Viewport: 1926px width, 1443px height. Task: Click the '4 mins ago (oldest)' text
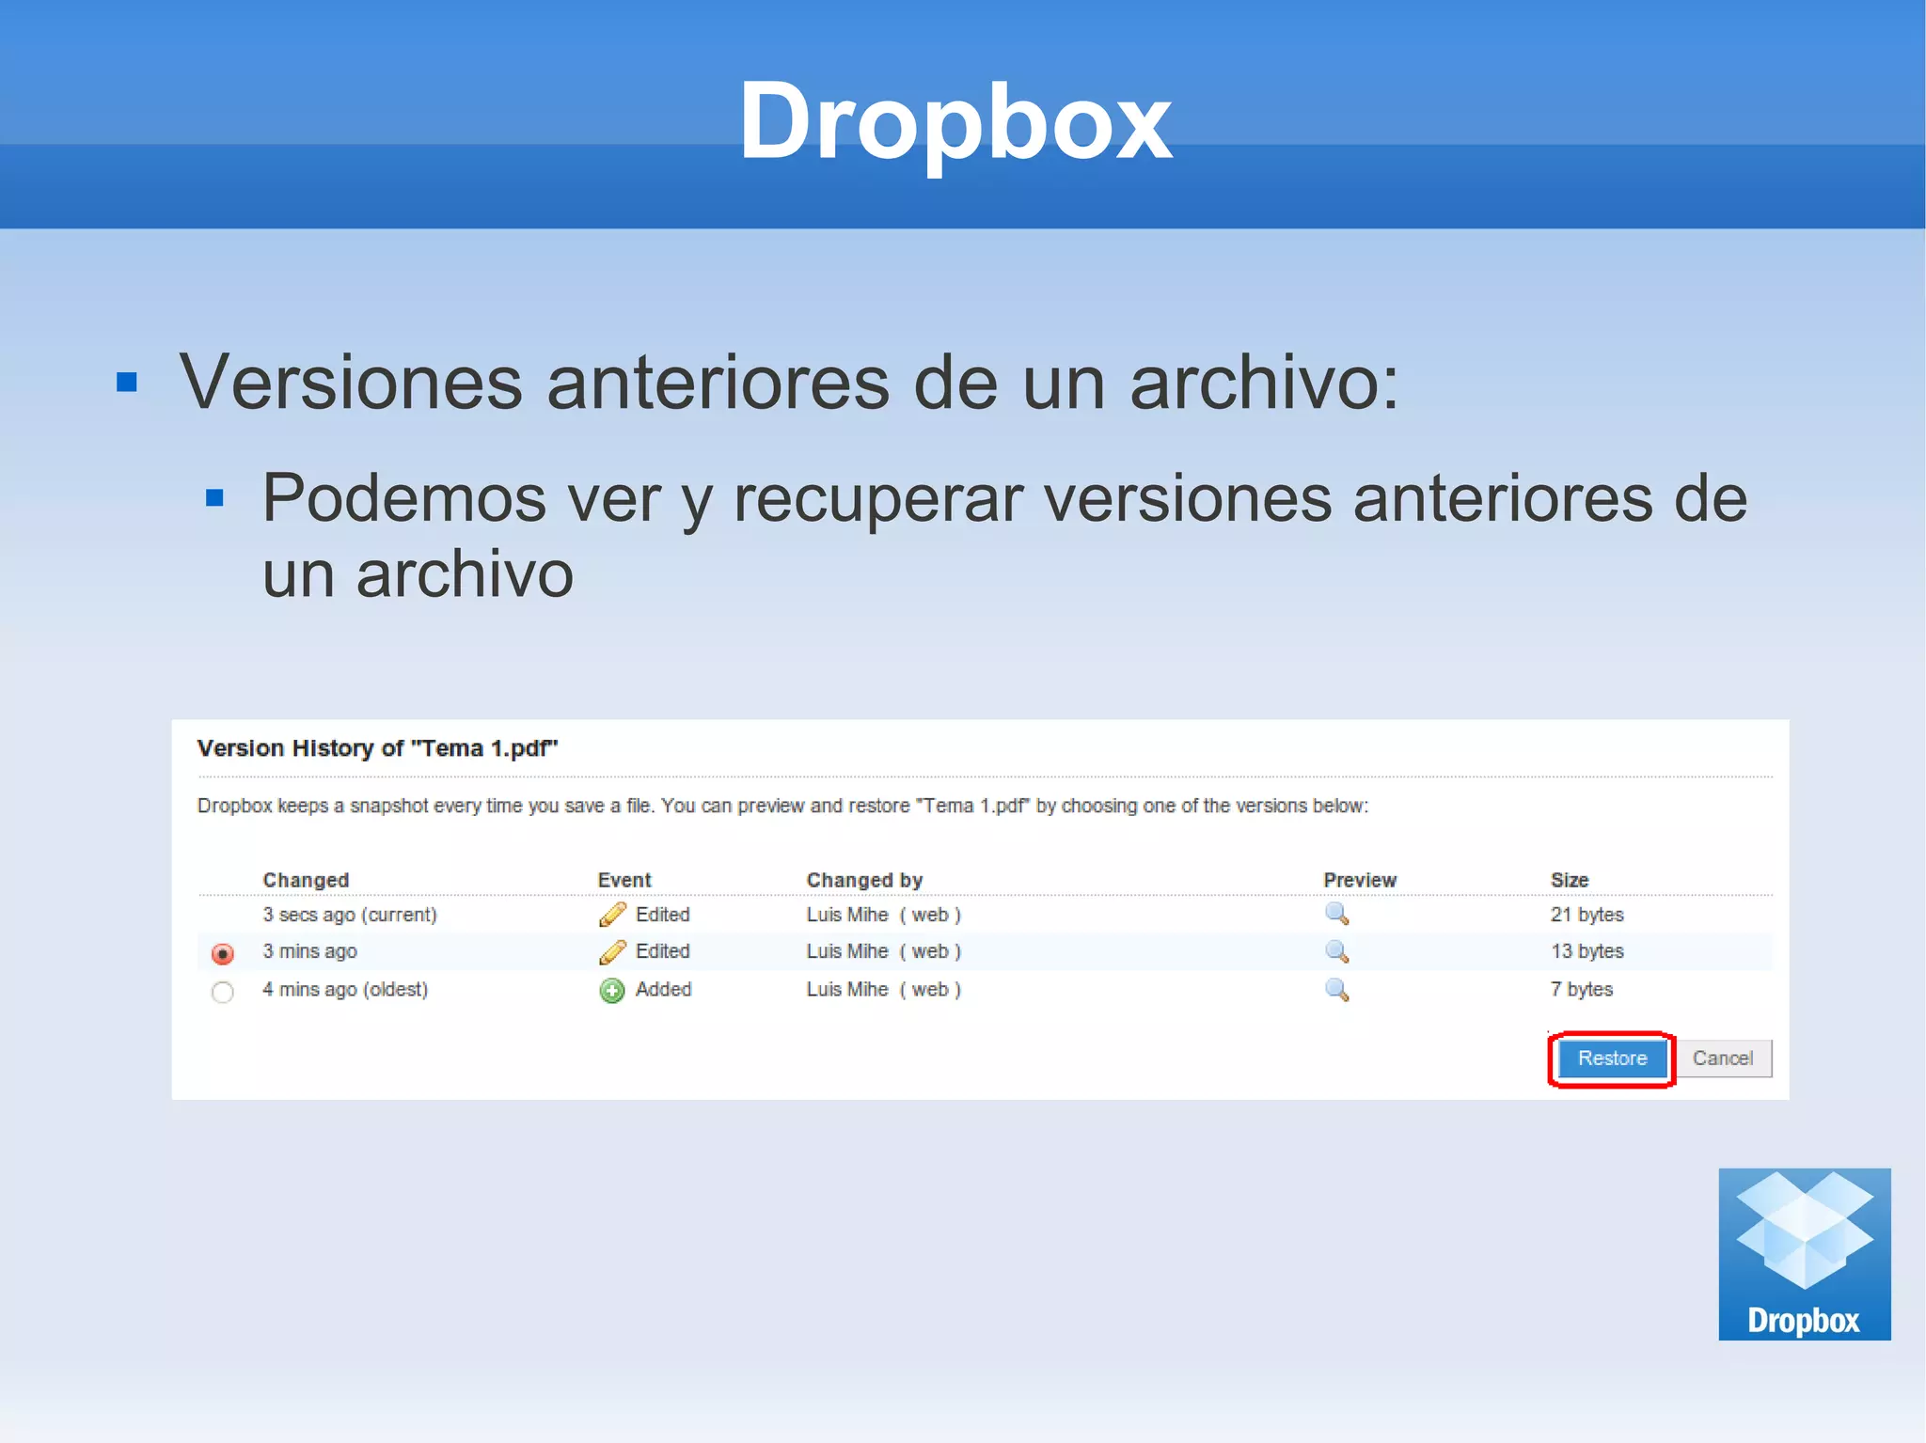[345, 990]
